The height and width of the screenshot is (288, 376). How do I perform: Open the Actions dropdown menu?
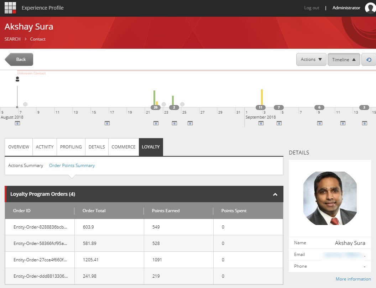[311, 60]
